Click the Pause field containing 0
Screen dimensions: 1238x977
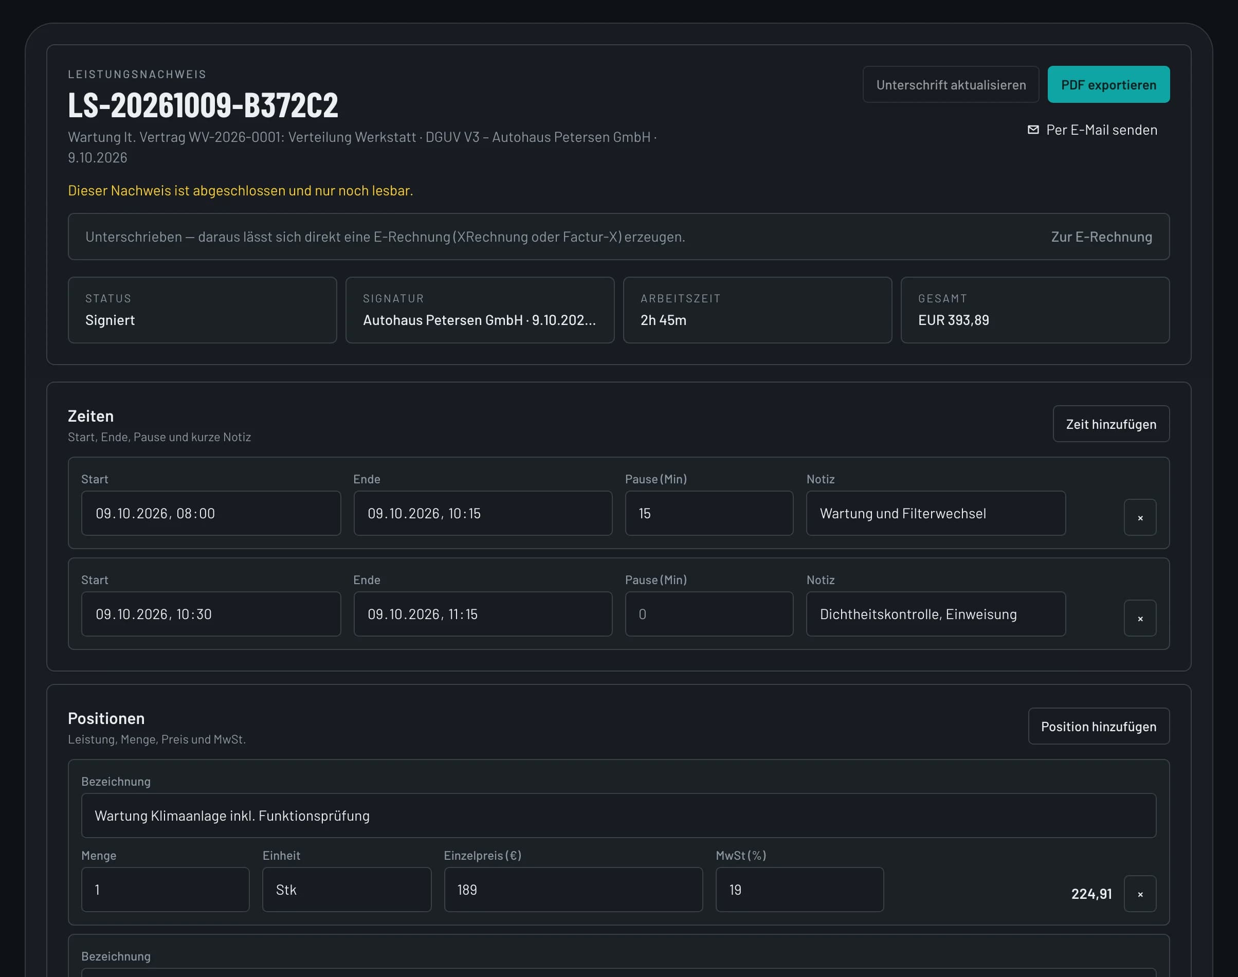708,614
